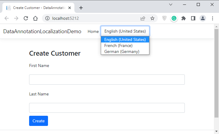219x134 pixels.
Task: Open DataAnnotationLocalizationDemo brand link
Action: coord(42,31)
